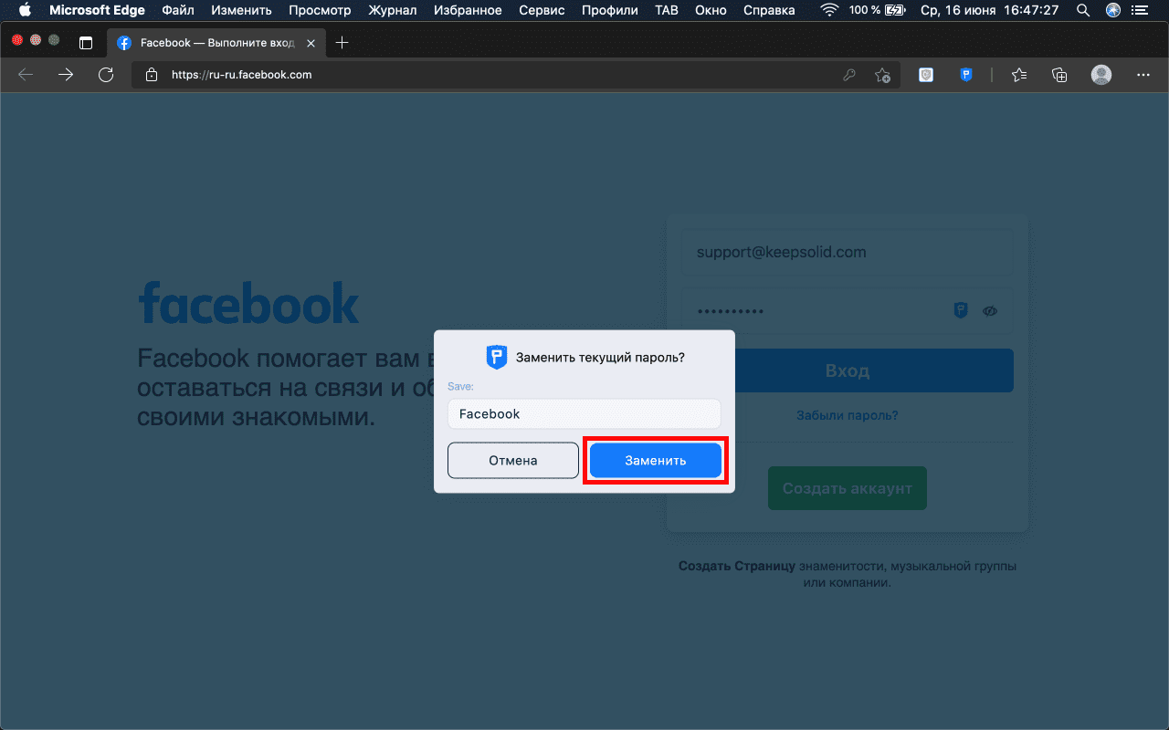1169x730 pixels.
Task: Click the browser profile avatar
Action: click(1101, 75)
